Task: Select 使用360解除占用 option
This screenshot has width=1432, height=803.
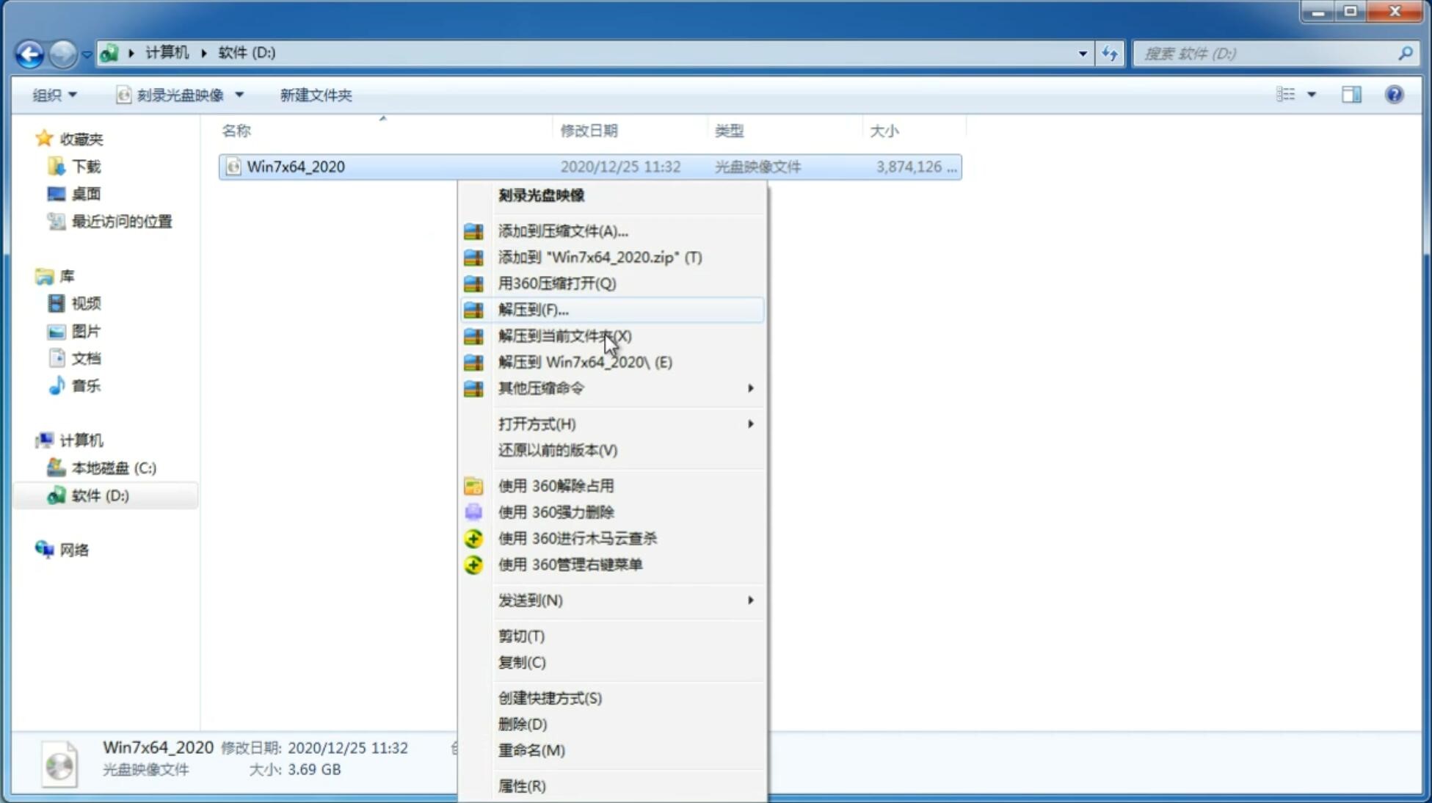Action: click(x=556, y=485)
